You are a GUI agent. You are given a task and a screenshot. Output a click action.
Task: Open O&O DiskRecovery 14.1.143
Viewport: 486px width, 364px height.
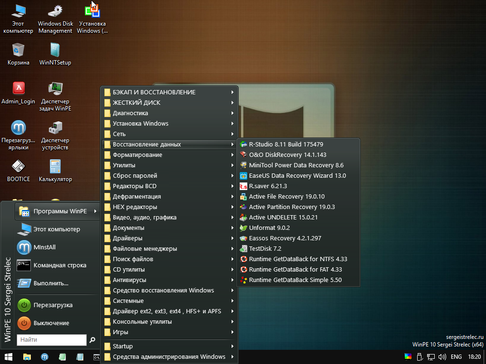[298, 155]
